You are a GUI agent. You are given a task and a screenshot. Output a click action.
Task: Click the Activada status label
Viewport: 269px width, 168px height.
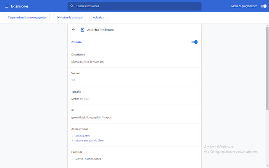[76, 42]
